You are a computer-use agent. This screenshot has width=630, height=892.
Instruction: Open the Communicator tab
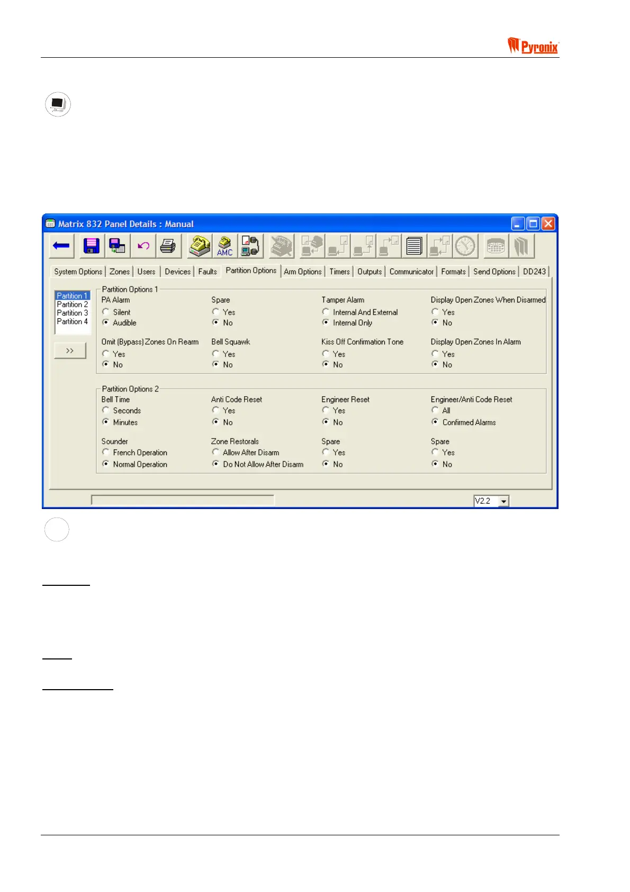411,272
